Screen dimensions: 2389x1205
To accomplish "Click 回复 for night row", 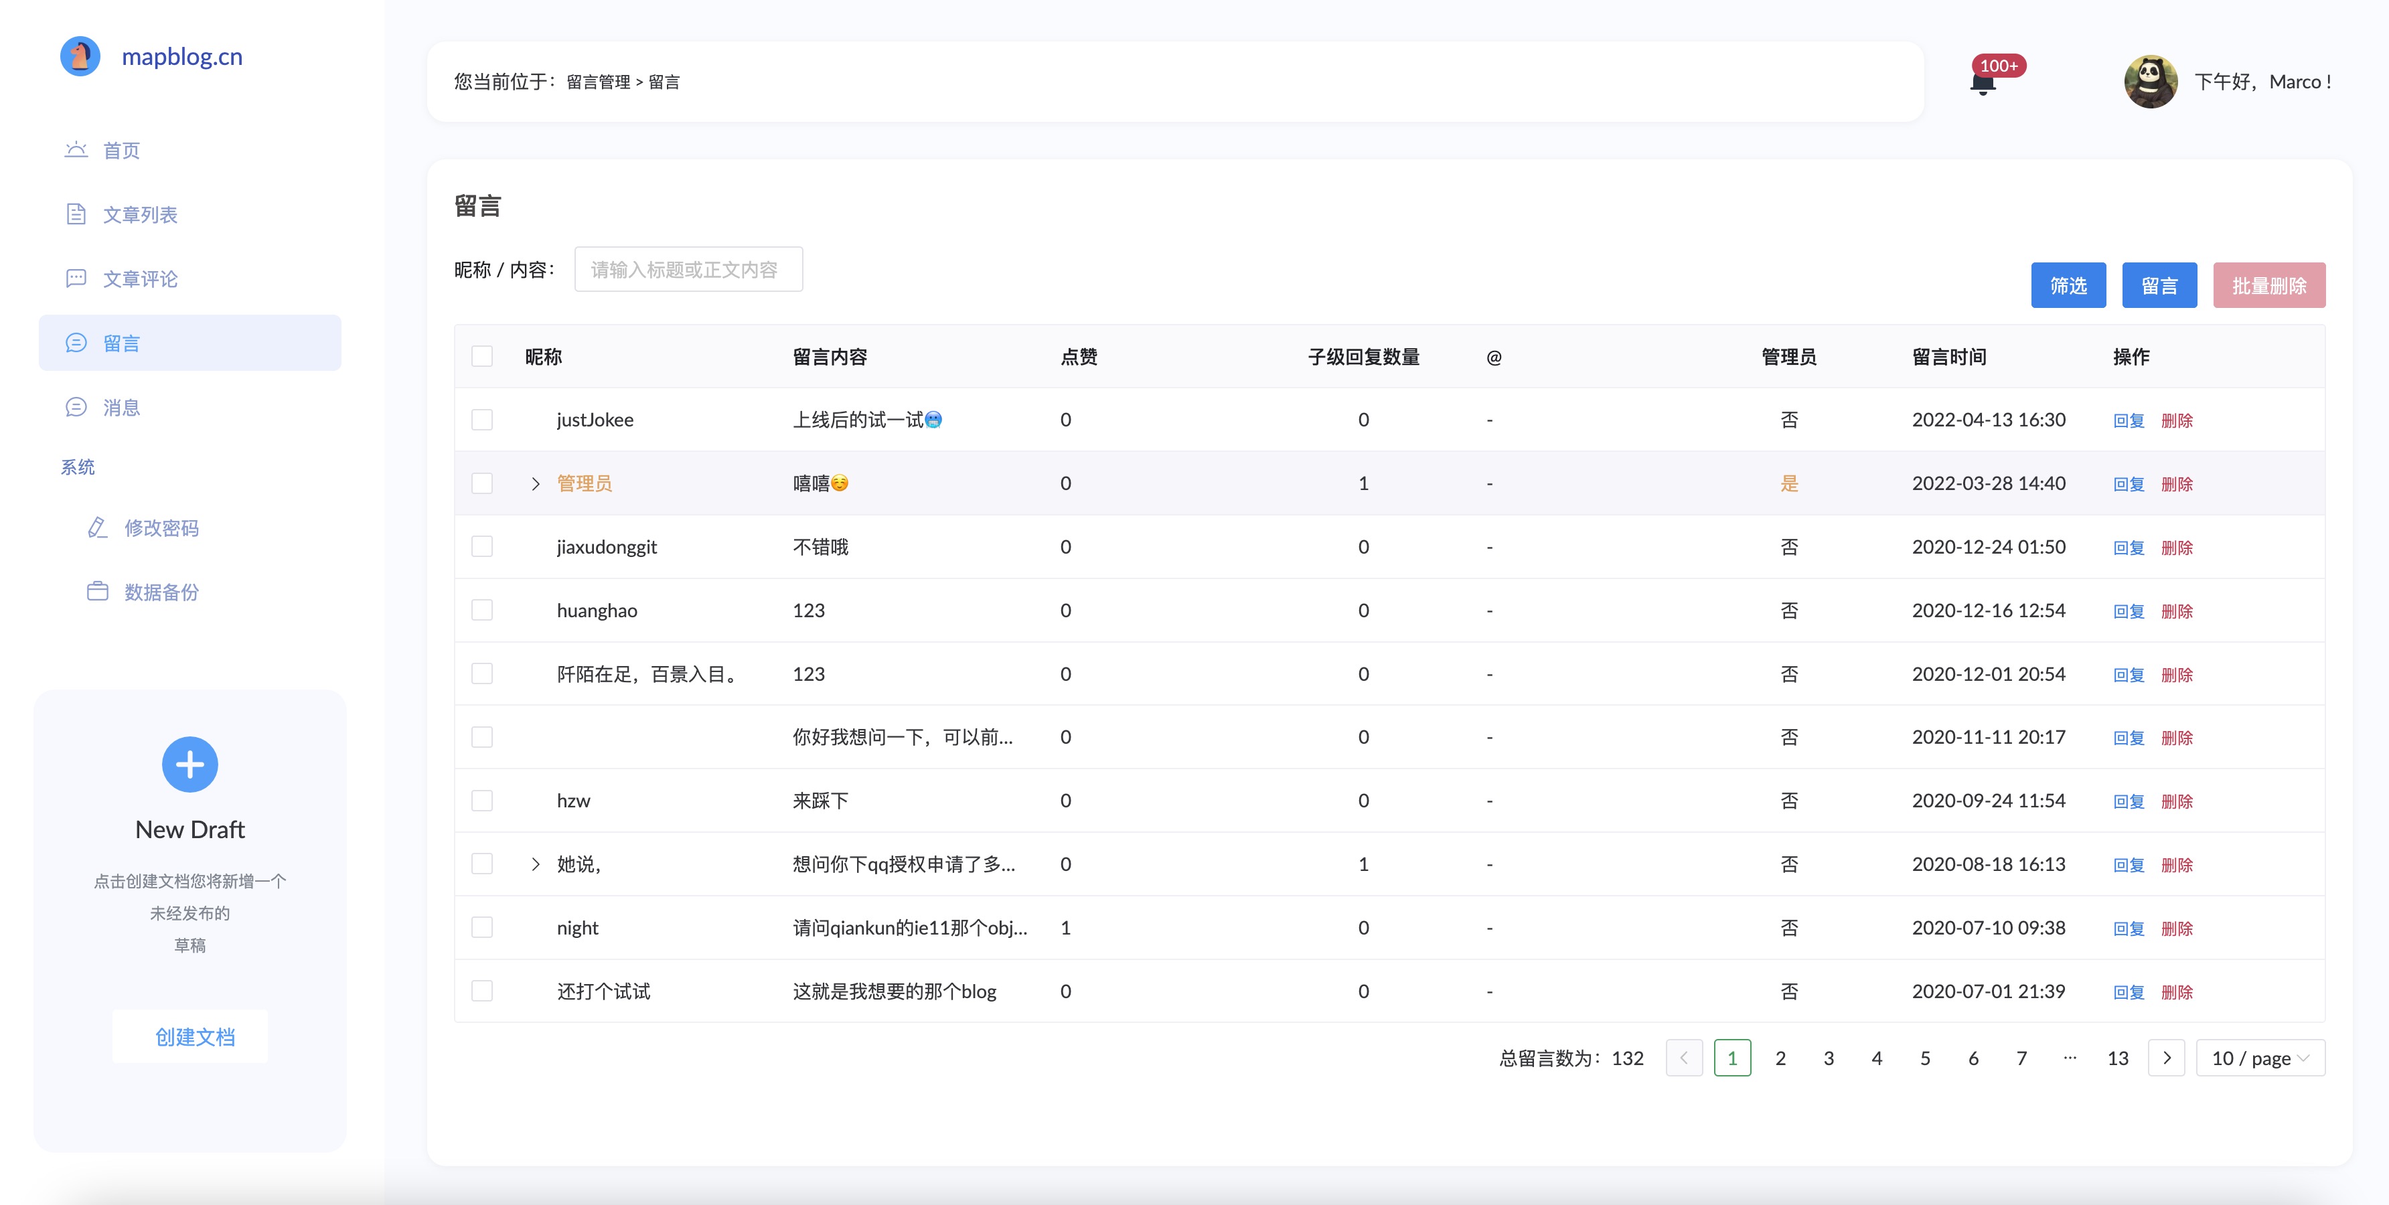I will [2129, 929].
